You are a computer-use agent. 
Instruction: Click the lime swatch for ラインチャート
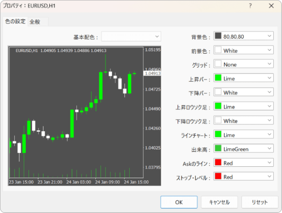click(x=218, y=134)
